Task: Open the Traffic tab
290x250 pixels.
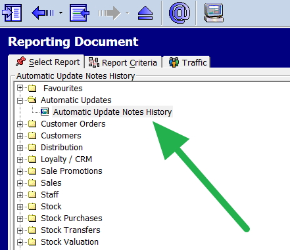Action: pyautogui.click(x=186, y=62)
